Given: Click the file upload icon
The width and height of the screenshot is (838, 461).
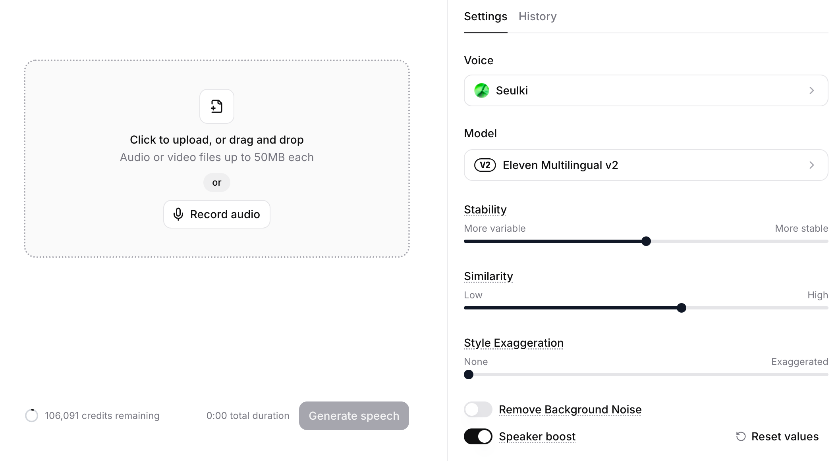Looking at the screenshot, I should tap(216, 106).
